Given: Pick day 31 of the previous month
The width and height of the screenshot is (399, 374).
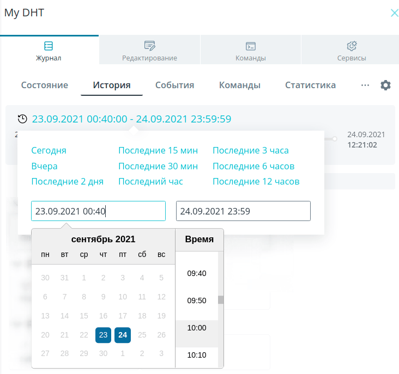Looking at the screenshot, I should click(65, 278).
